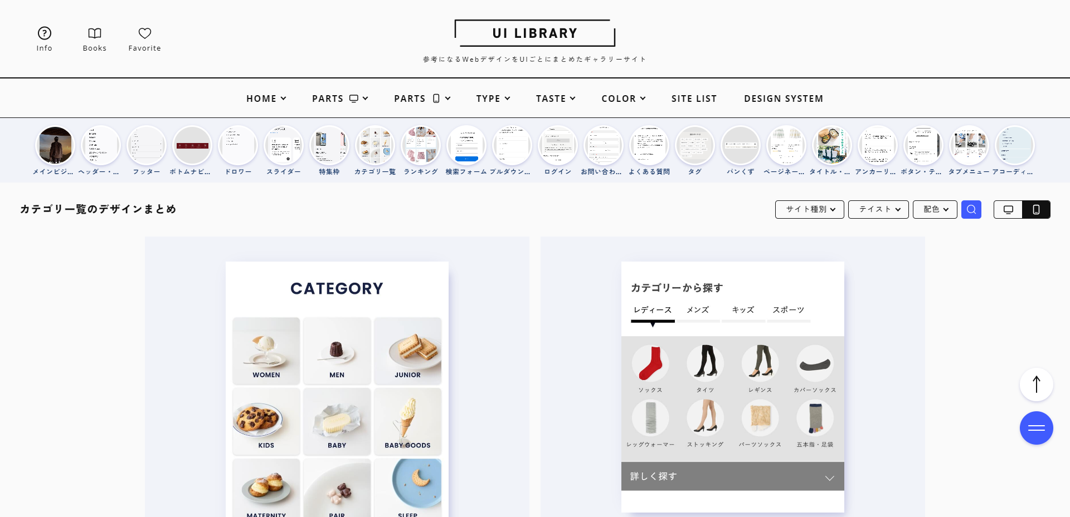This screenshot has width=1070, height=517.
Task: Open the DESIGN SYSTEM link
Action: (x=783, y=99)
